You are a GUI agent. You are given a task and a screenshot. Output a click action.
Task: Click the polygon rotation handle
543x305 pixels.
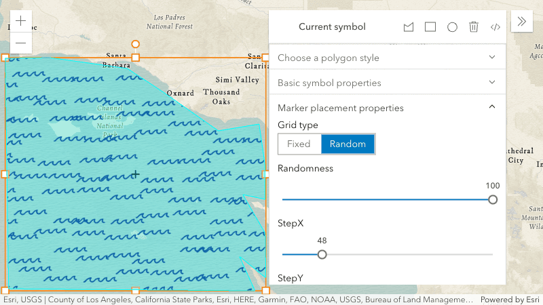136,44
